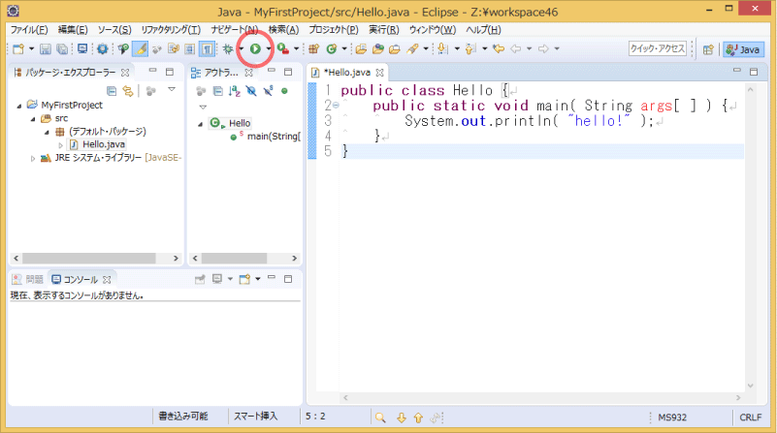Switch to the 問題 tab

pyautogui.click(x=28, y=280)
